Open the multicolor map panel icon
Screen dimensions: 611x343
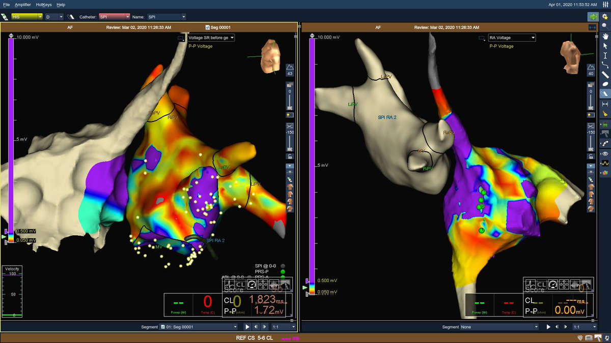(x=605, y=173)
